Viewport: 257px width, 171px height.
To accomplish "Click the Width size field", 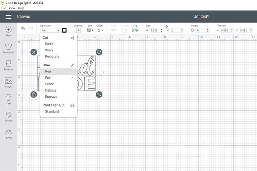I will point(155,30).
